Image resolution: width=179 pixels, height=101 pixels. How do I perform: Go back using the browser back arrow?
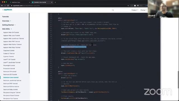point(2,6)
